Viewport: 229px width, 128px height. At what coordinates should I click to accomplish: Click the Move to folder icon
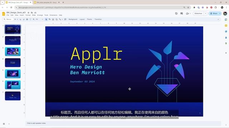coord(32,13)
